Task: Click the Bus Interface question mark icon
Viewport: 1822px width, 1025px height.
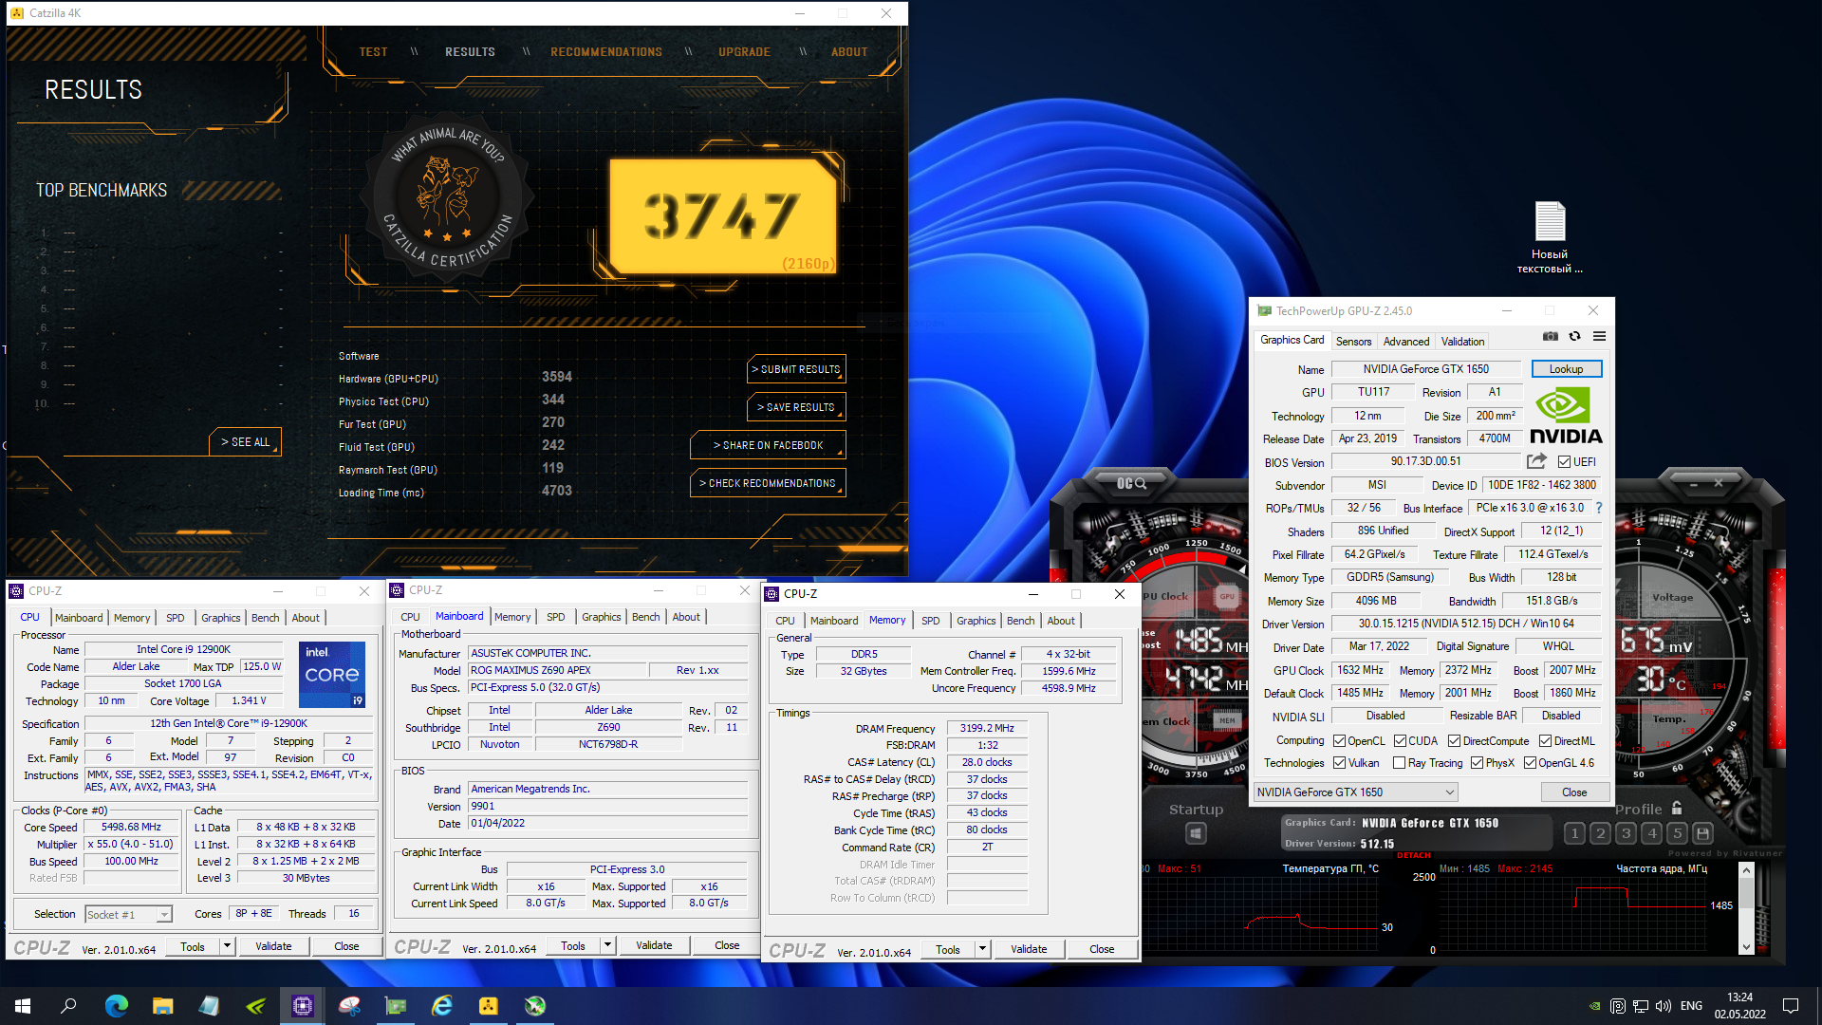Action: click(1599, 508)
